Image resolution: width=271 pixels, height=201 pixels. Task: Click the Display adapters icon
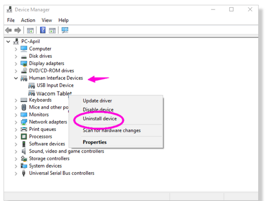(x=24, y=63)
